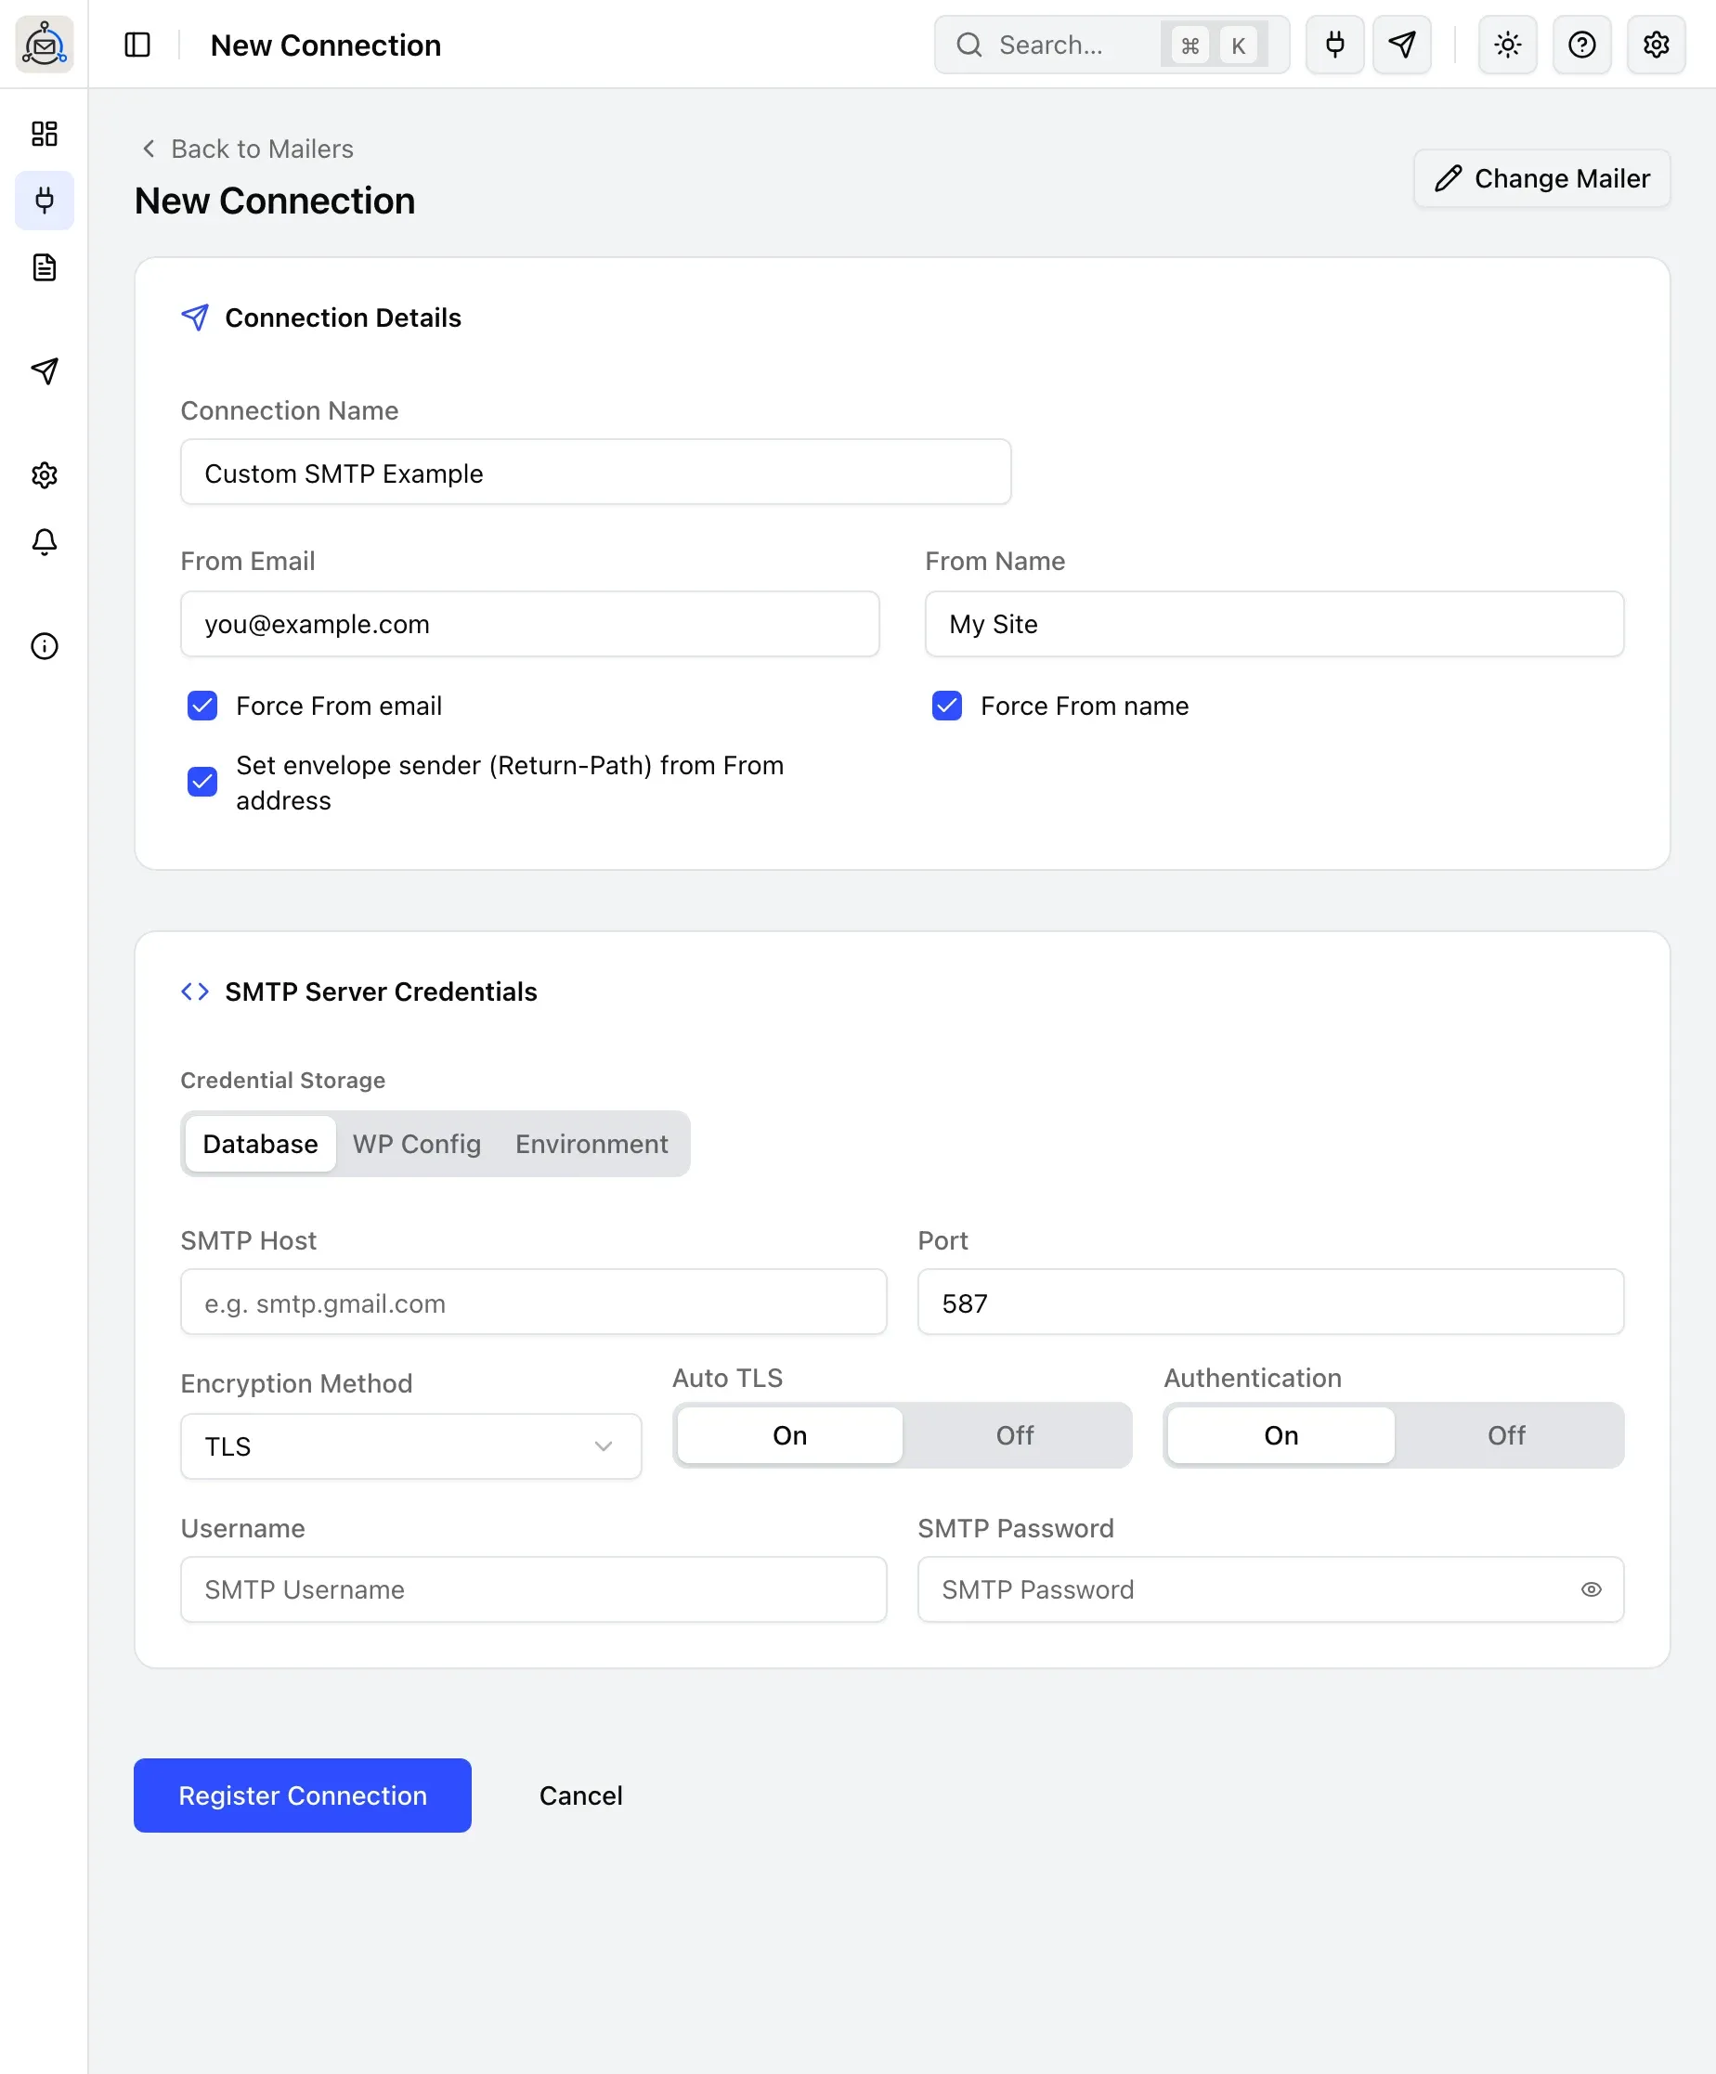Uncheck Force From email checkbox

[x=202, y=706]
